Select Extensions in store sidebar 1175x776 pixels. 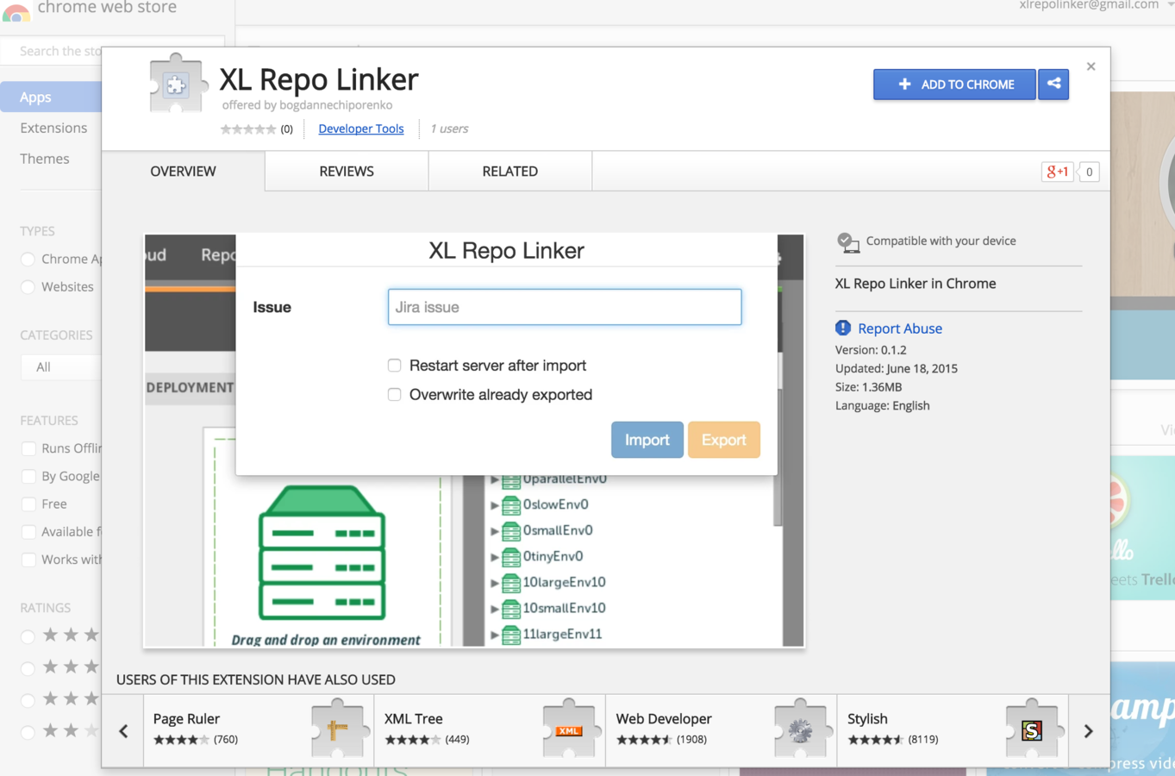53,128
